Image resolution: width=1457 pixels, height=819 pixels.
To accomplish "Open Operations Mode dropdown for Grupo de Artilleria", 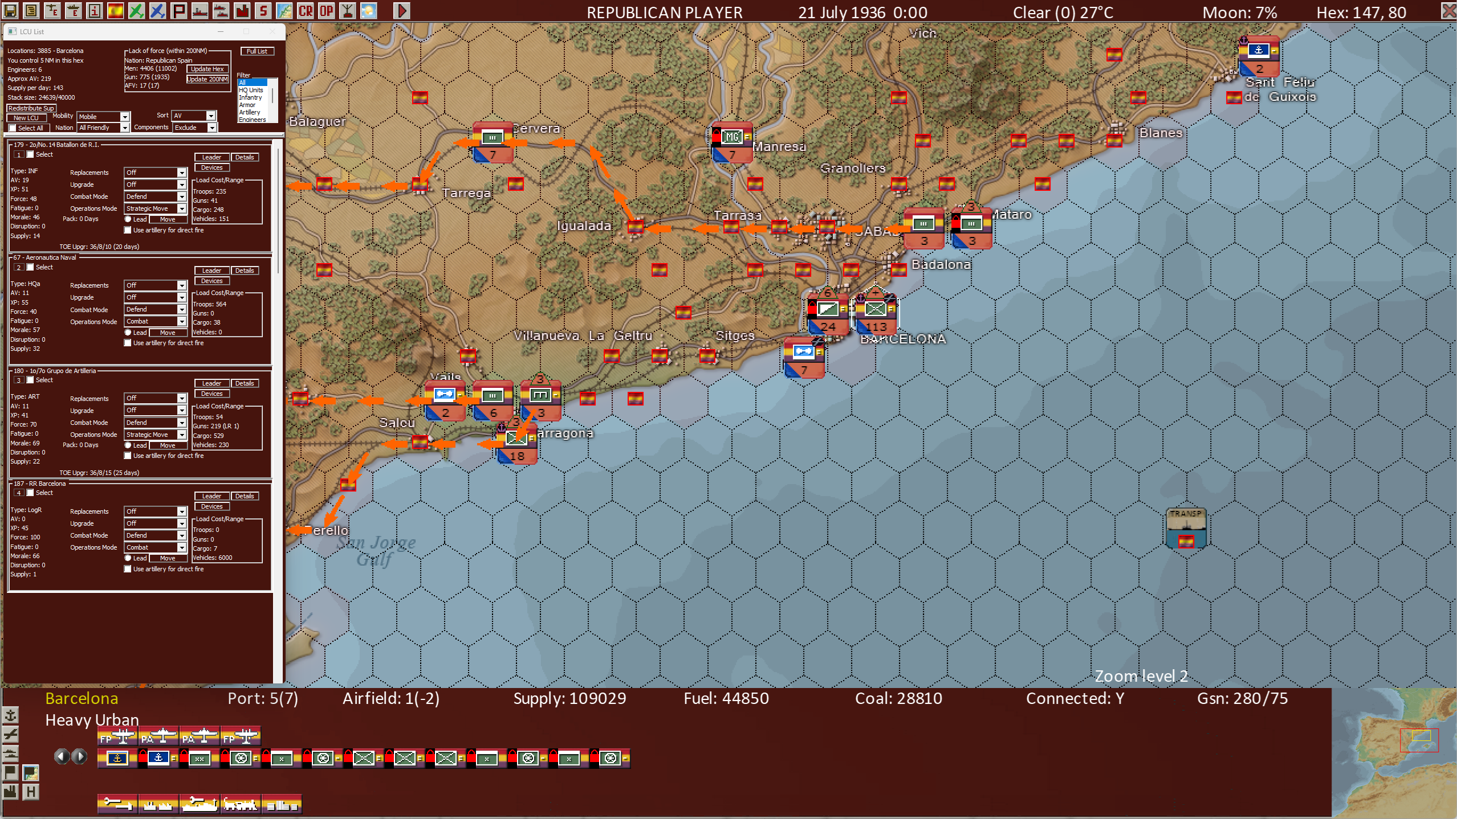I will click(x=182, y=435).
